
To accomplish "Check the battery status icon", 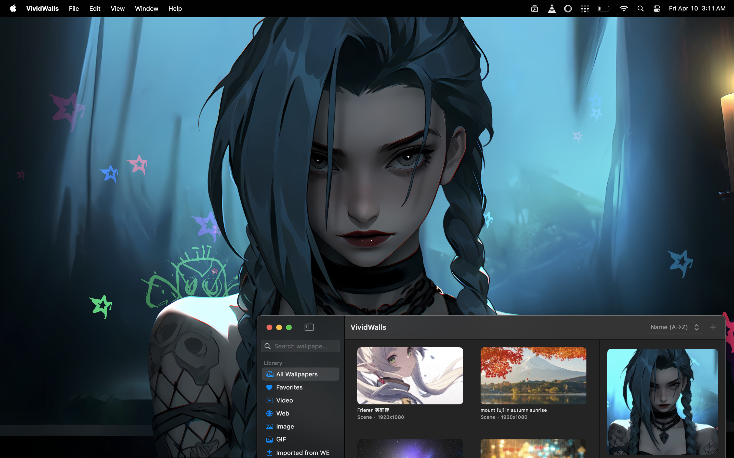I will click(x=604, y=8).
